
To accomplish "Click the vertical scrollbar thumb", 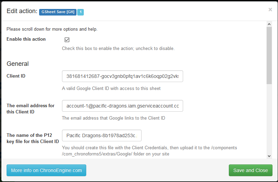I will click(269, 55).
